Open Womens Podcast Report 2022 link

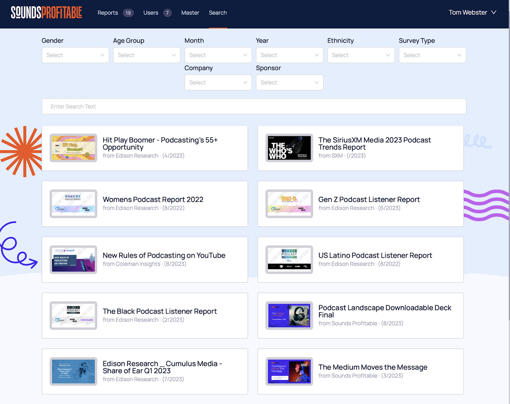[153, 199]
